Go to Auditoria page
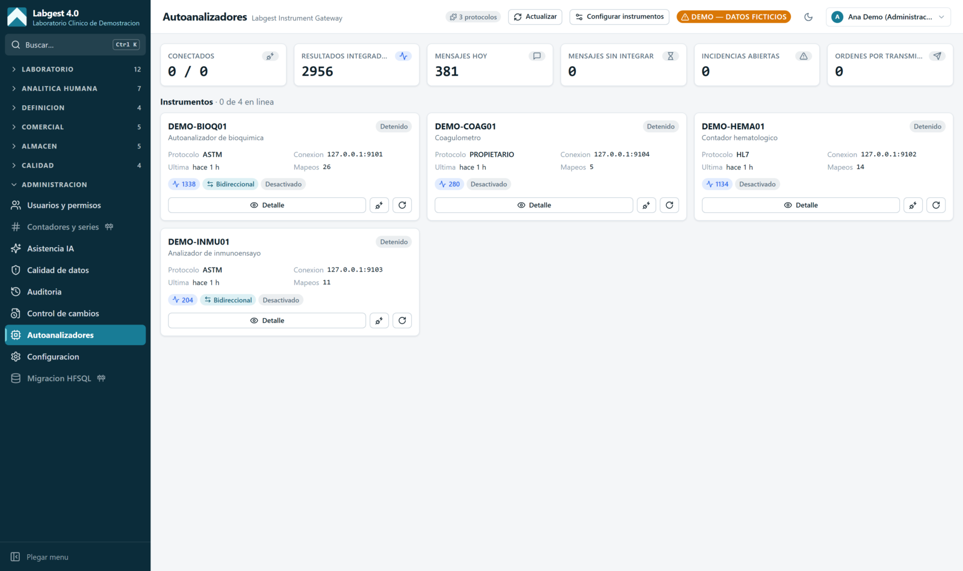Viewport: 963px width, 571px height. tap(75, 292)
